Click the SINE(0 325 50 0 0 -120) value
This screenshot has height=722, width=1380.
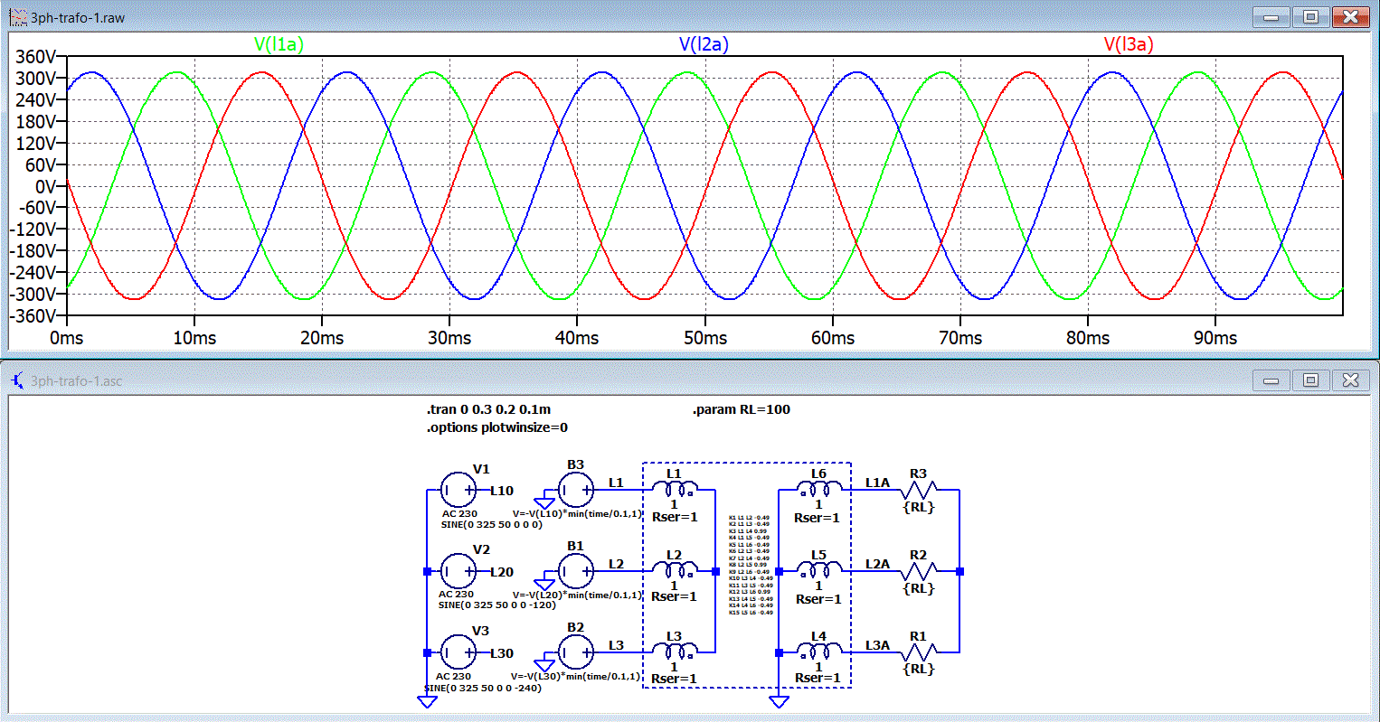click(x=496, y=605)
